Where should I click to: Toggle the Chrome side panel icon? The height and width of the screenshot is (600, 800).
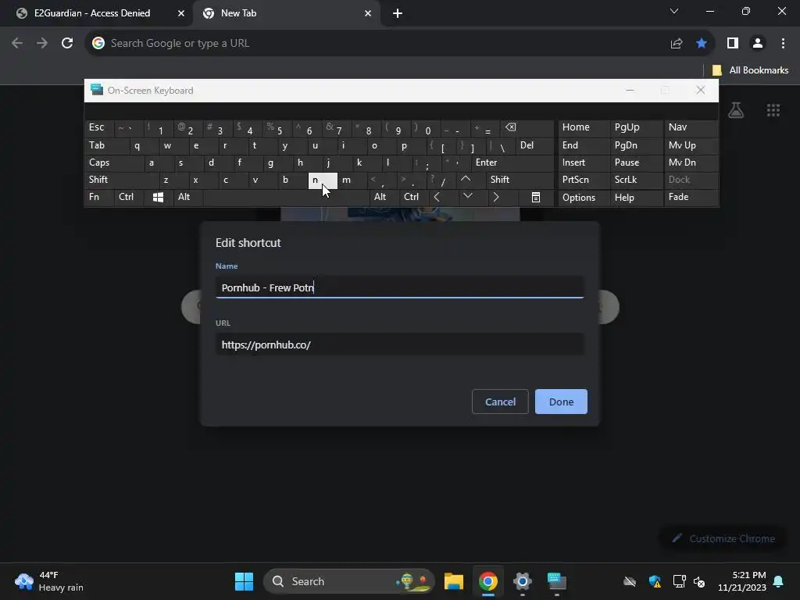733,44
